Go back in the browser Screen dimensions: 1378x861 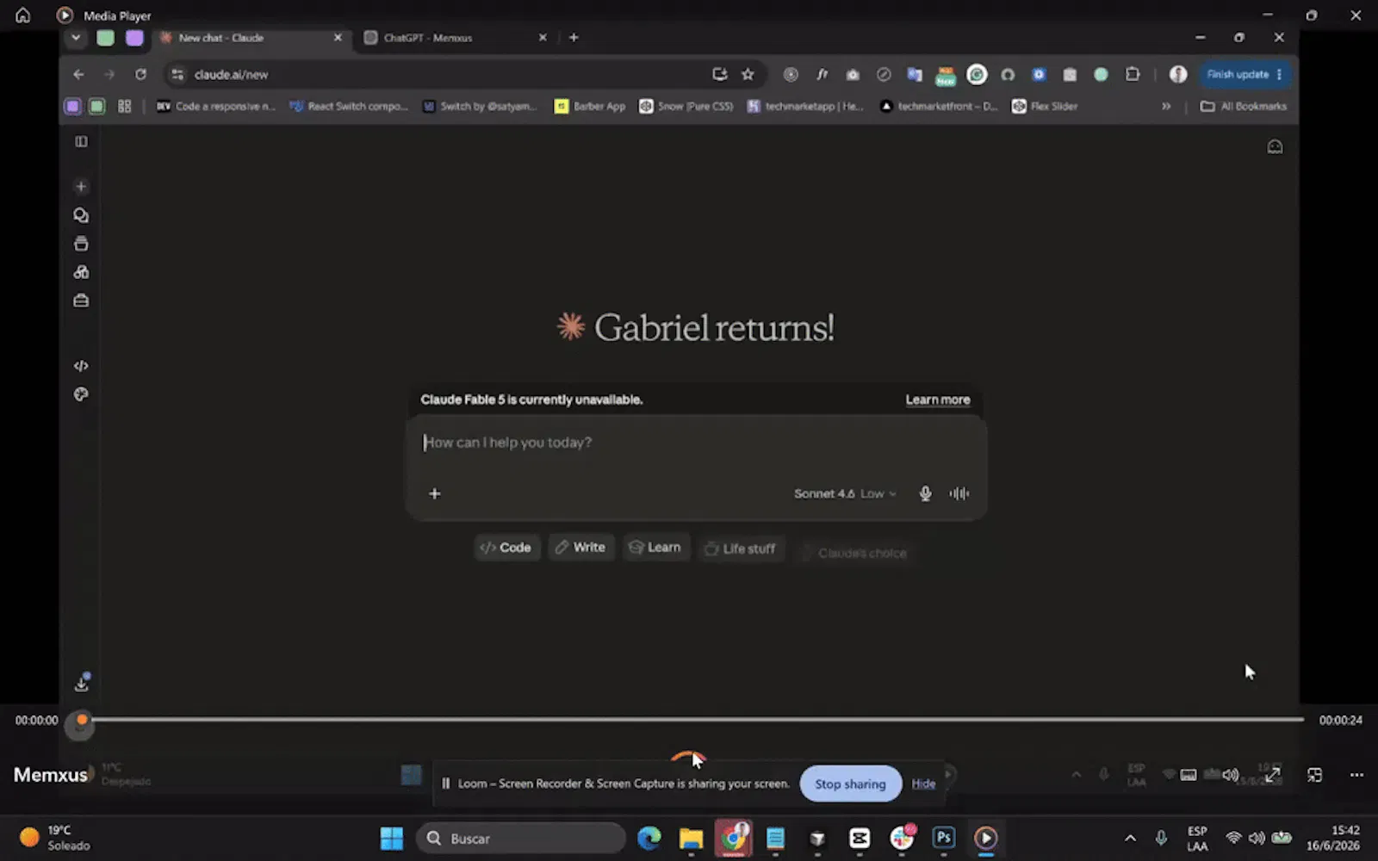[x=78, y=74]
